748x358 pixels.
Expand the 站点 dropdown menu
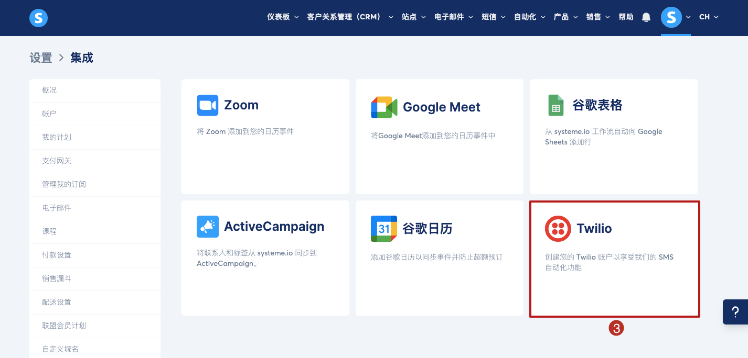414,17
